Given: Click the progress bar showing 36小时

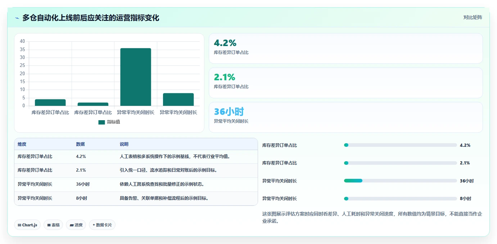Looking at the screenshot, I should [x=401, y=181].
